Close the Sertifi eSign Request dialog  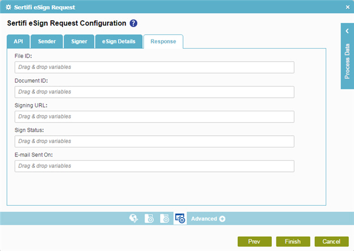coord(348,7)
